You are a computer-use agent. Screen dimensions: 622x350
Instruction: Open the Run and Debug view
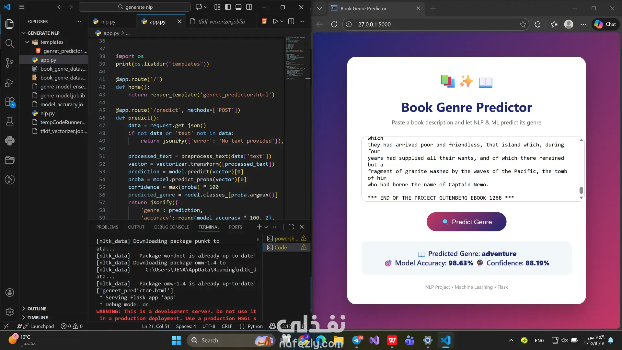pos(10,83)
